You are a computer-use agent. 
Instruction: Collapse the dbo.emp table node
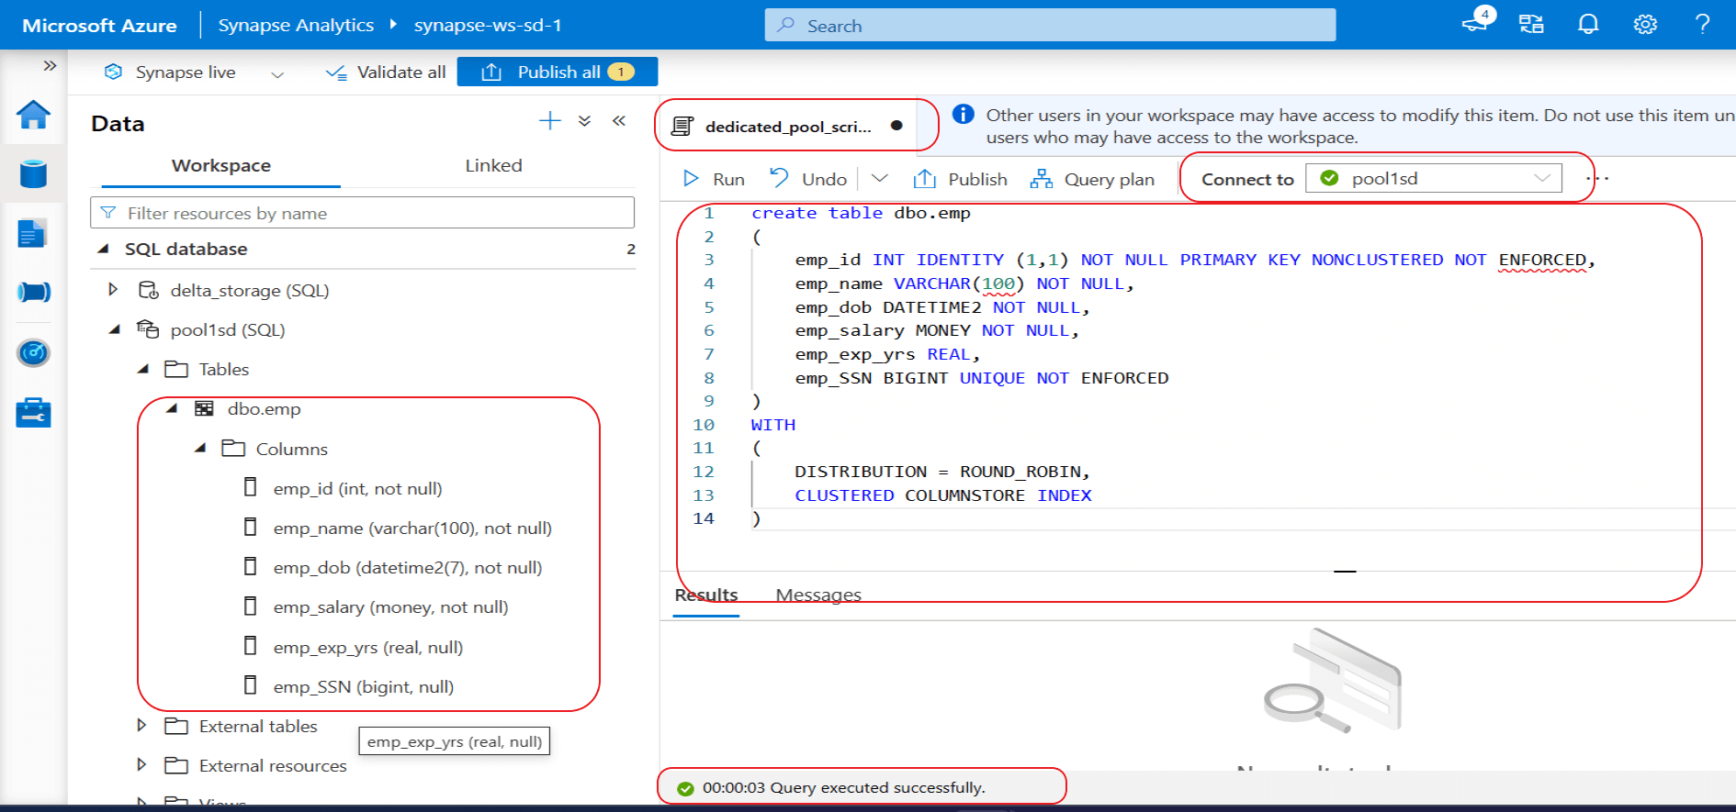click(x=172, y=408)
